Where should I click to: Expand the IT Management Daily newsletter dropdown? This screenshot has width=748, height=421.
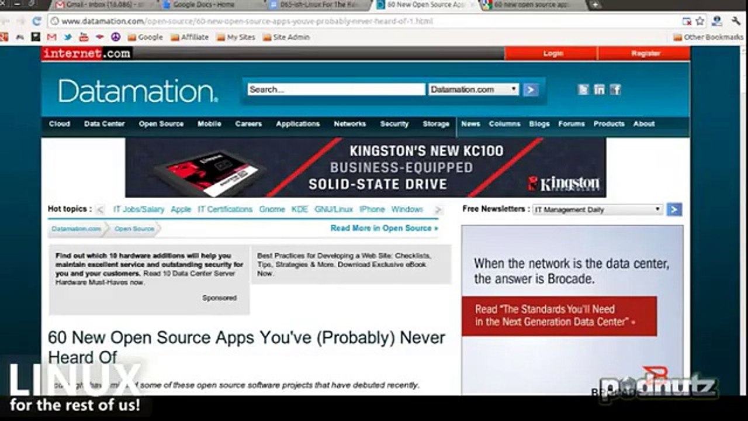(597, 209)
